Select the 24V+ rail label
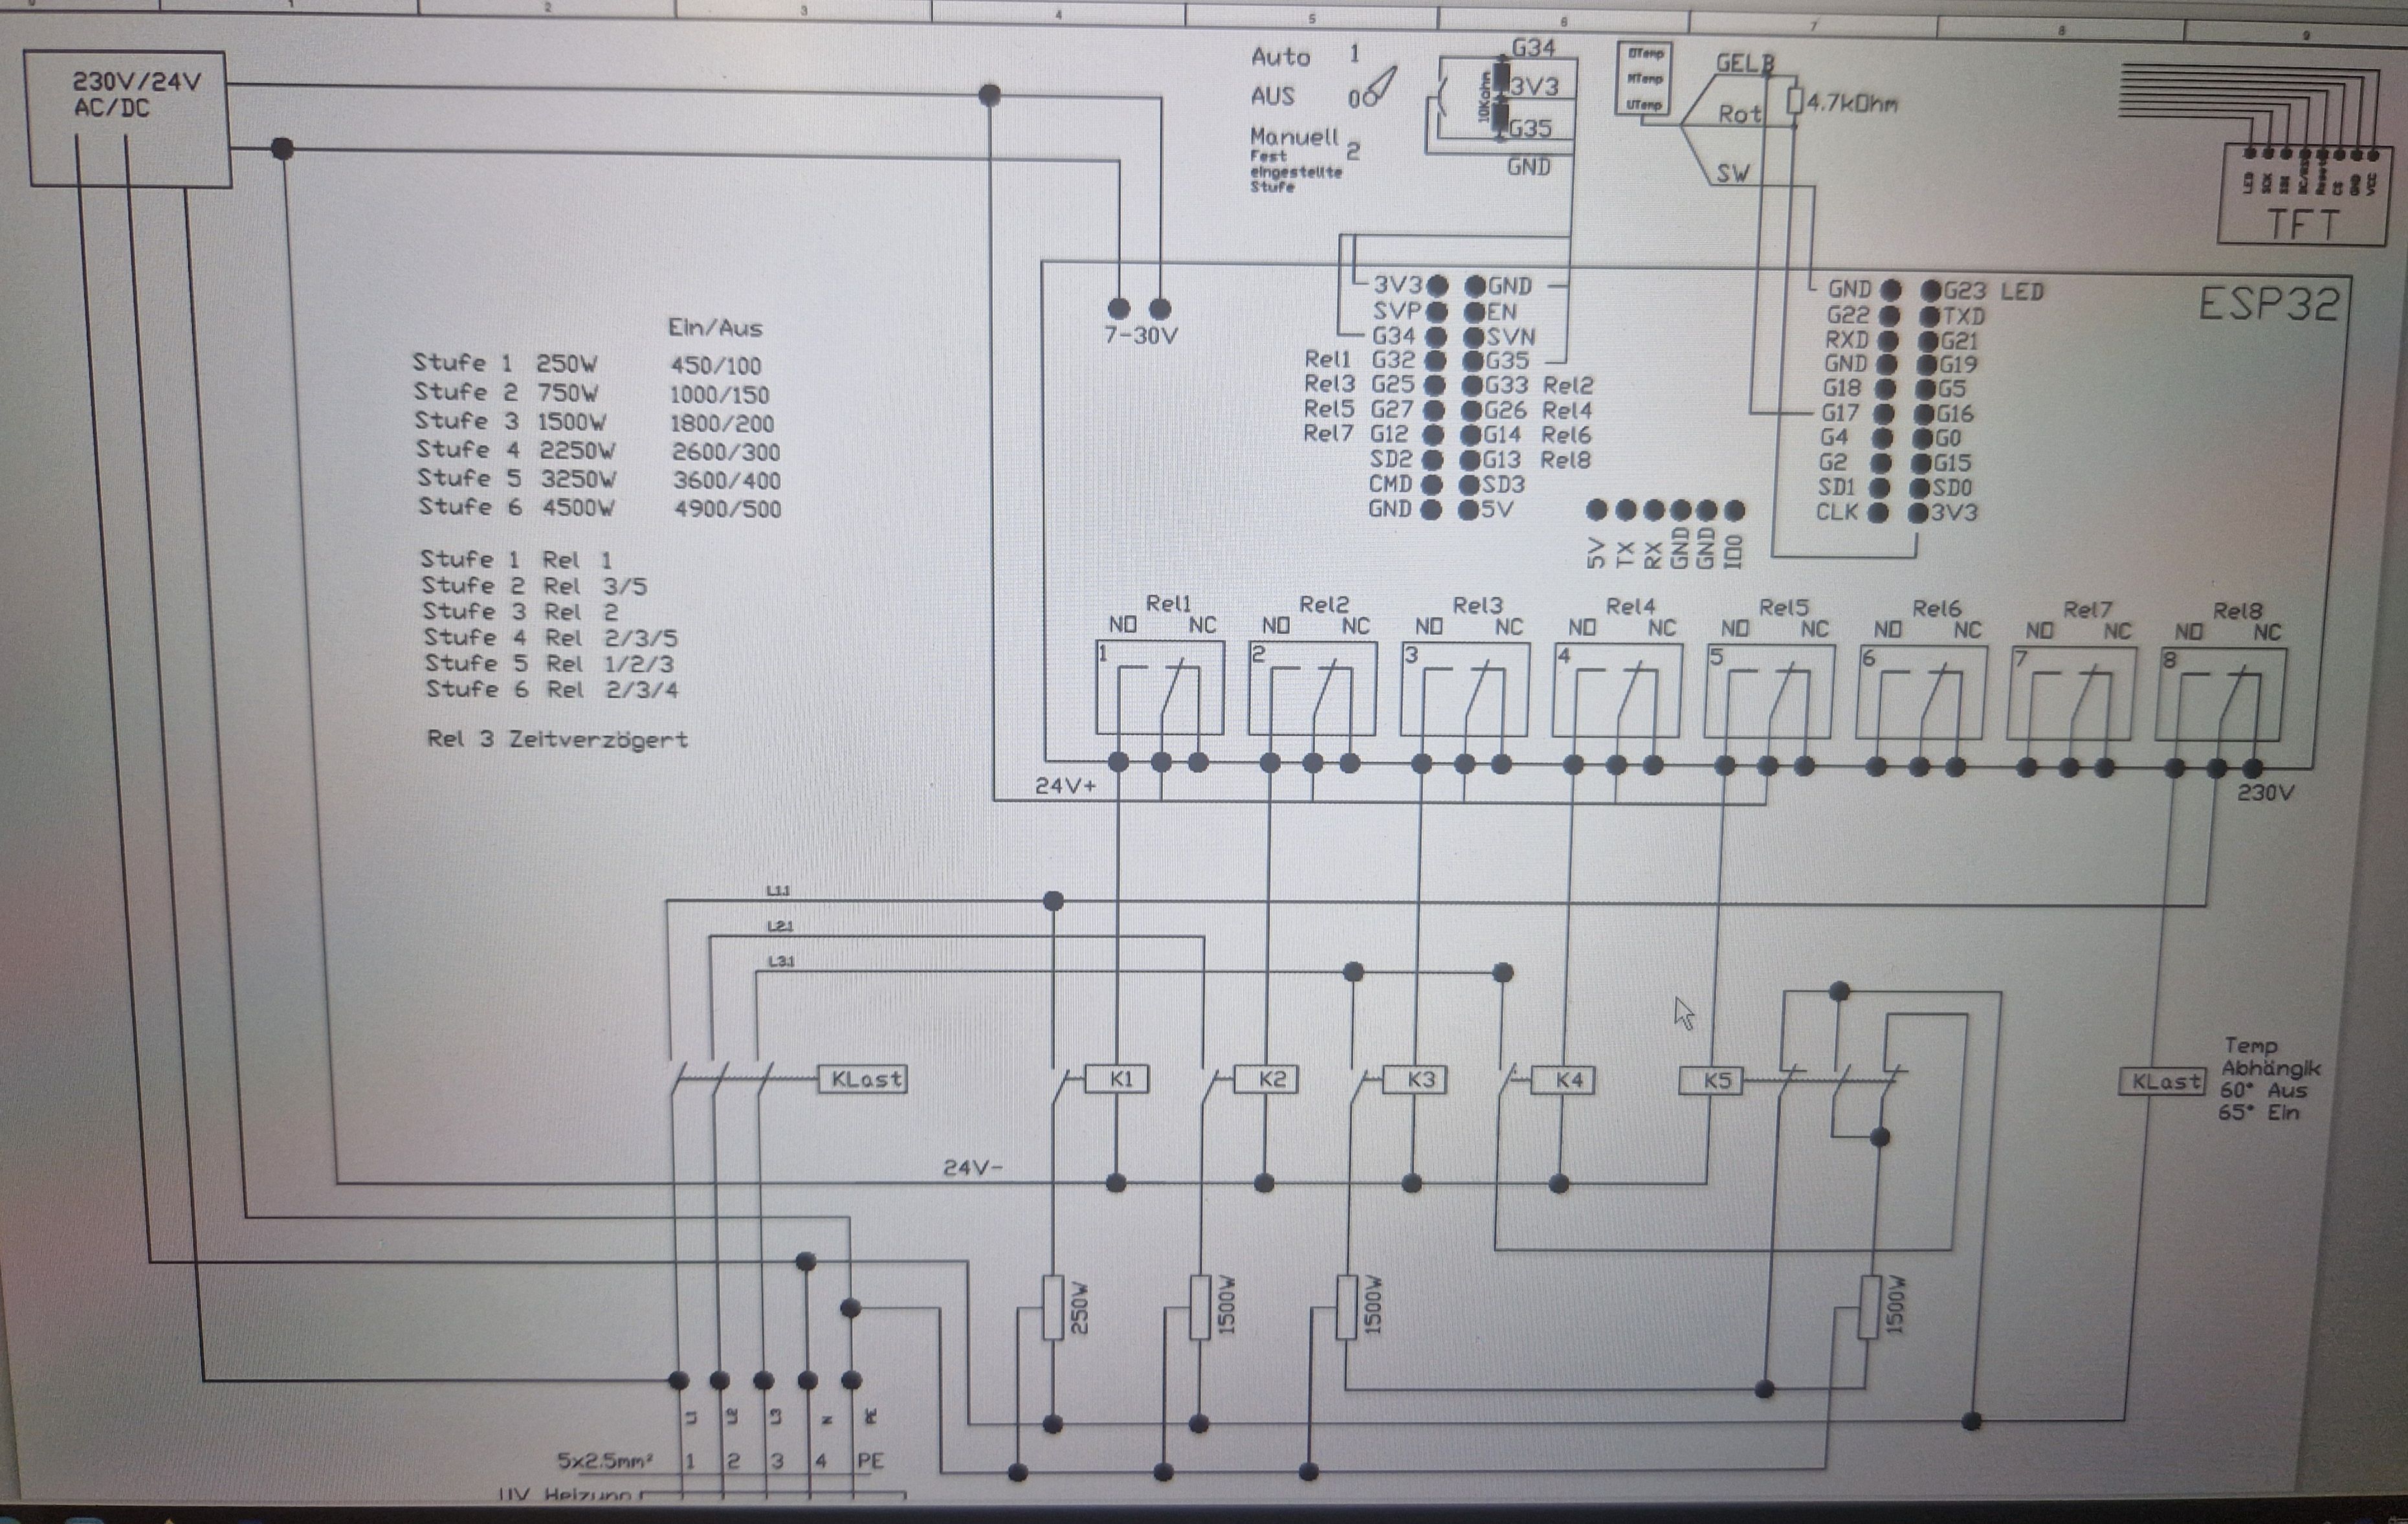This screenshot has width=2408, height=1524. pyautogui.click(x=1065, y=786)
